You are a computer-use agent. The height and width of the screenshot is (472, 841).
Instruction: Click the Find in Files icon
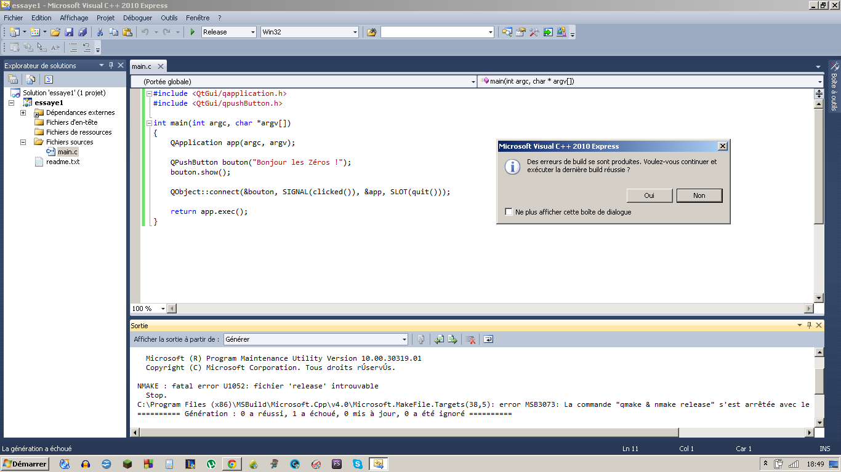[x=371, y=32]
